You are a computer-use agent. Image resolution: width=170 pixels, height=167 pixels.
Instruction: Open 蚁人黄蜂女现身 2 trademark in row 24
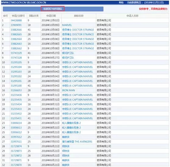[72, 128]
